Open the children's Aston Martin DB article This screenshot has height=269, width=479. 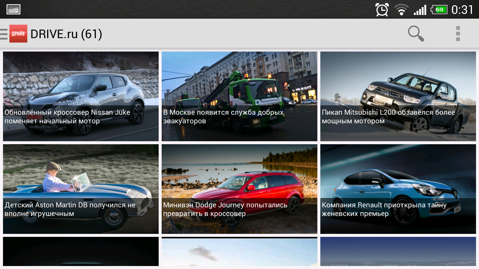[81, 189]
